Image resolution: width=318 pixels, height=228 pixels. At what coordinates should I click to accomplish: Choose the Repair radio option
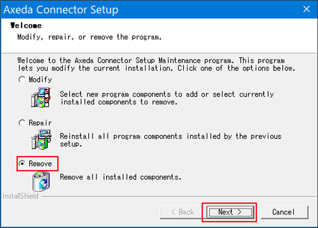tap(22, 123)
